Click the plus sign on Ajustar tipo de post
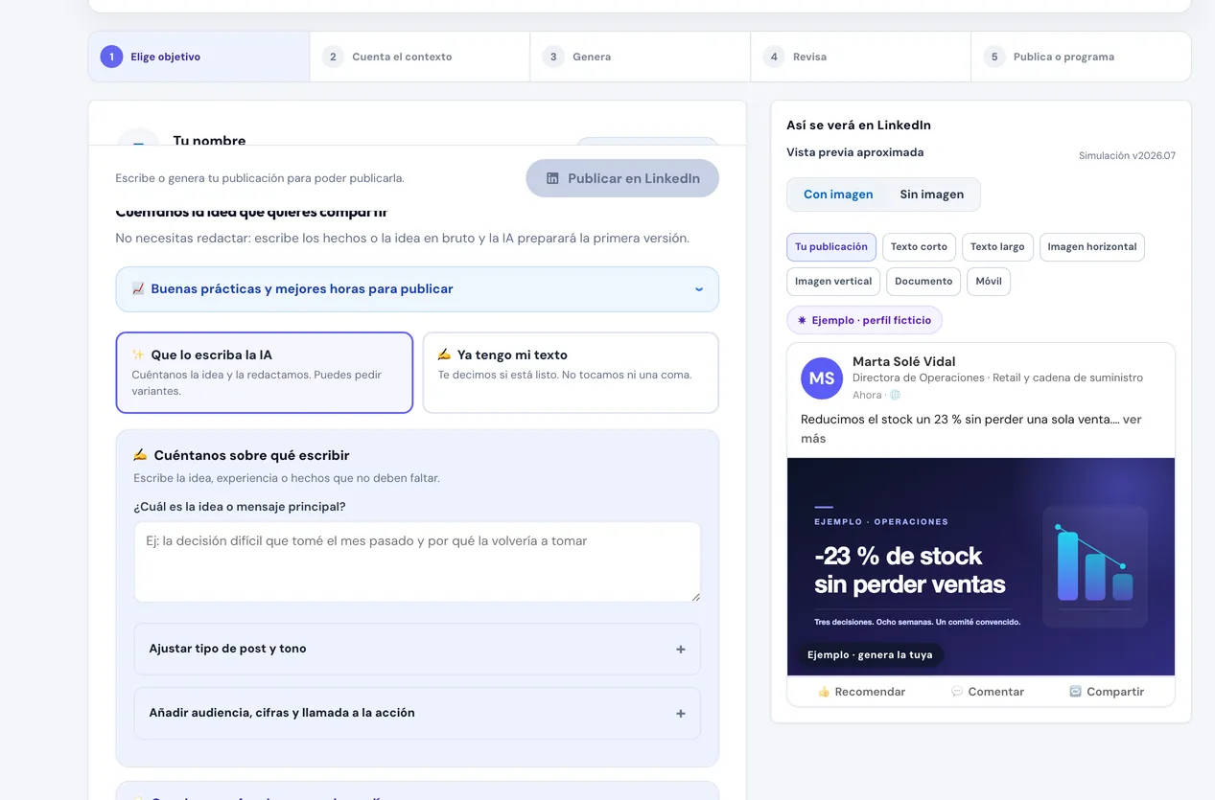Image resolution: width=1215 pixels, height=800 pixels. click(x=681, y=650)
